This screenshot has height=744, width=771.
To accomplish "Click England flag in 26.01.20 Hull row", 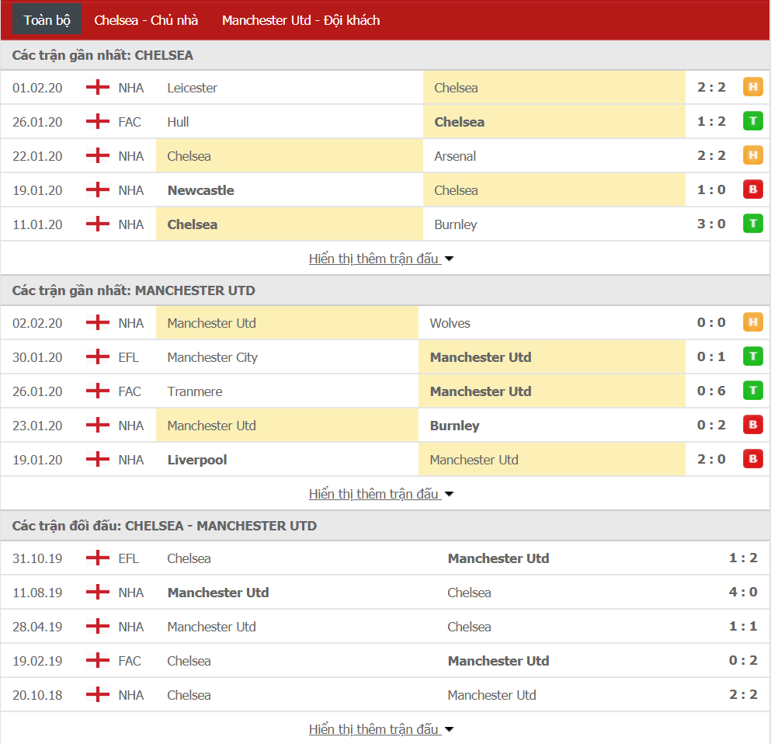I will (x=98, y=121).
